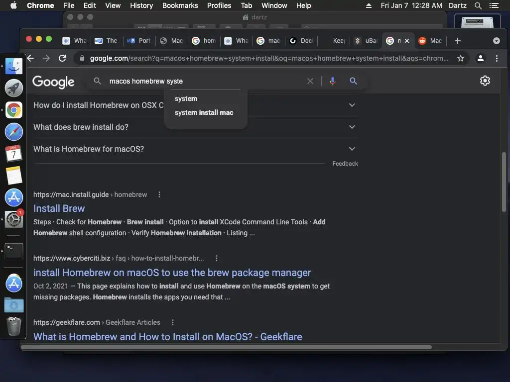Open Safari from the Dock

click(13, 132)
